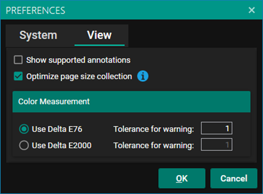Close the Preferences dialog with X
This screenshot has height=194, width=263.
click(x=252, y=10)
